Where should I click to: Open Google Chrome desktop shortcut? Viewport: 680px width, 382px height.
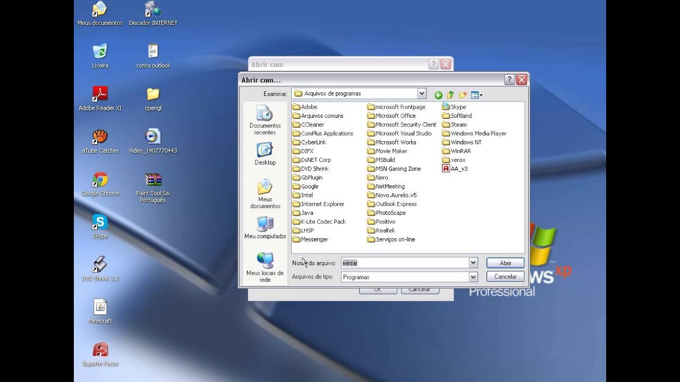click(100, 184)
